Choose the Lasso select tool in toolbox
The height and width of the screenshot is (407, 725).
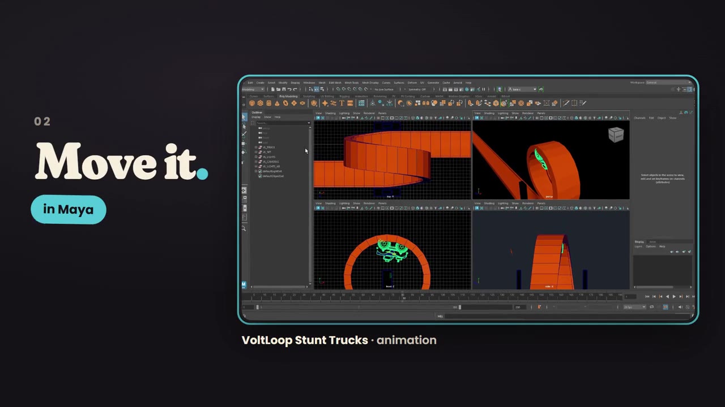[x=244, y=127]
